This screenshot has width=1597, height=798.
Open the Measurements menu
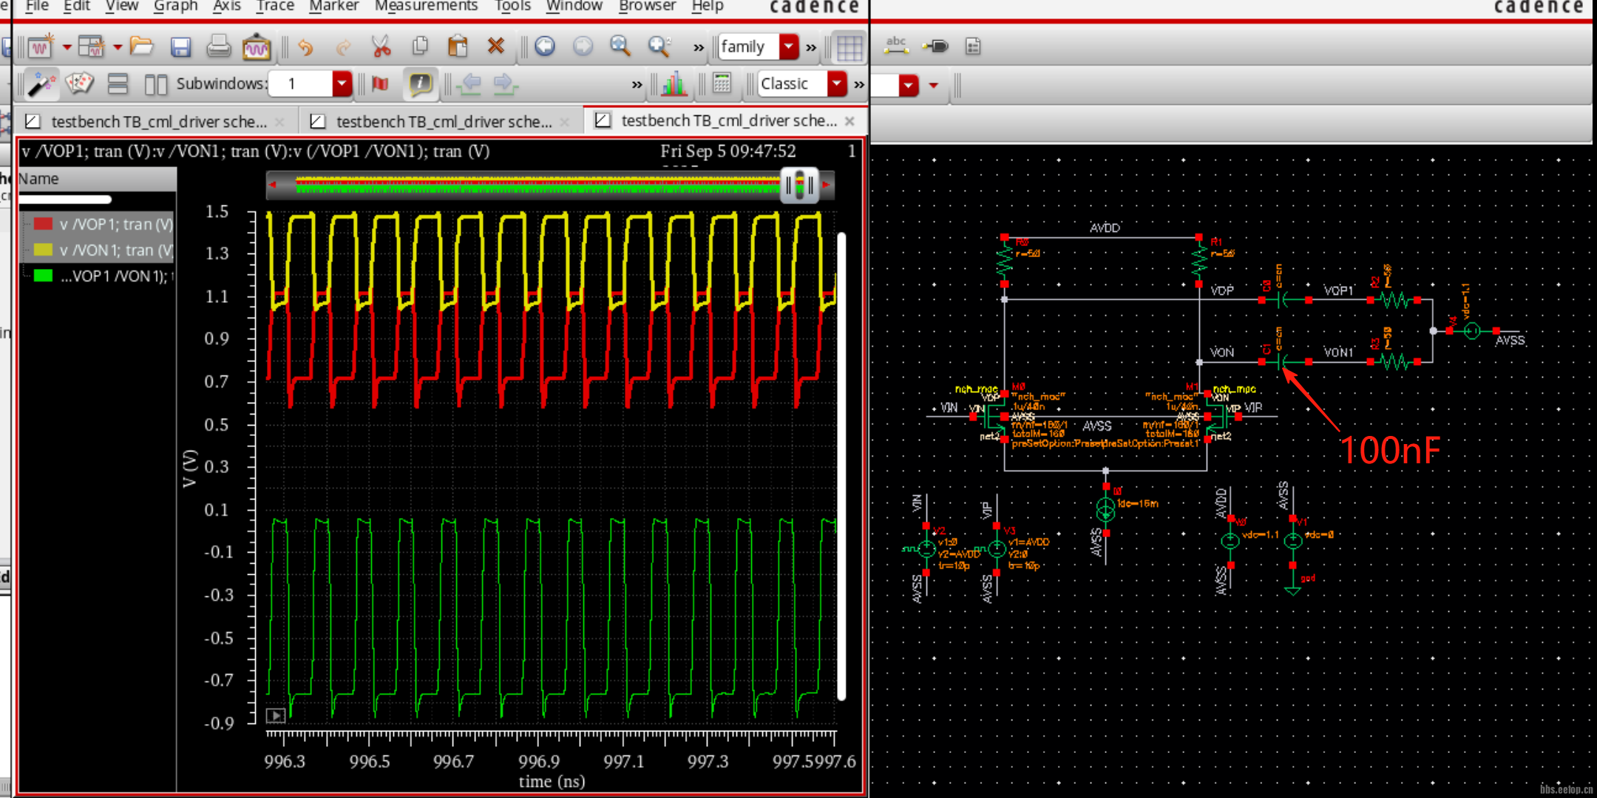click(426, 6)
